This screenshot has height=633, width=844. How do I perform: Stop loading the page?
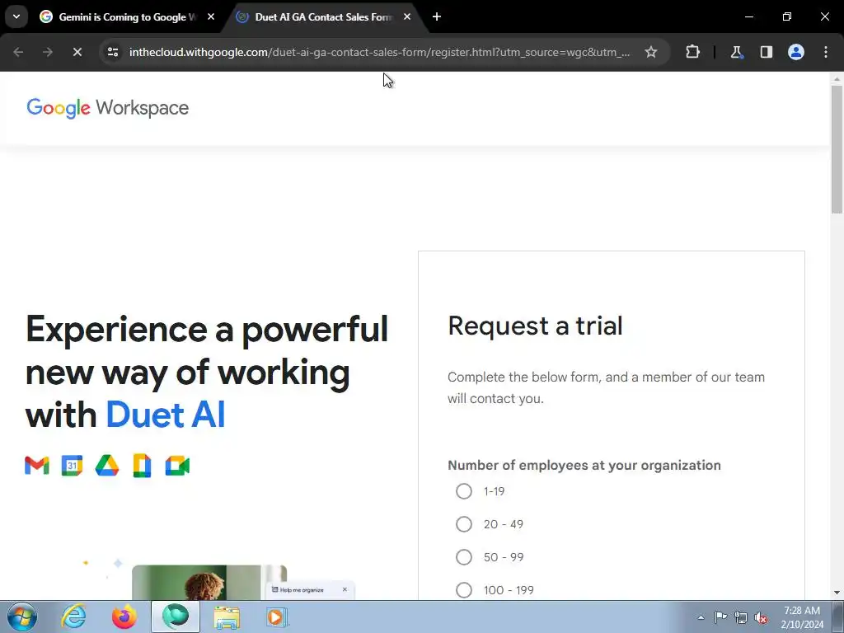(77, 52)
